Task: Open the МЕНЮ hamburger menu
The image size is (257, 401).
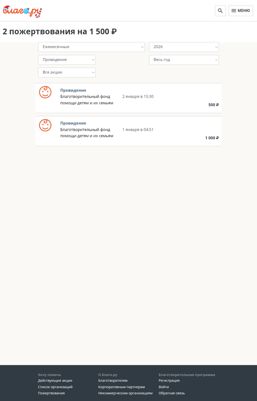Action: coord(240,11)
